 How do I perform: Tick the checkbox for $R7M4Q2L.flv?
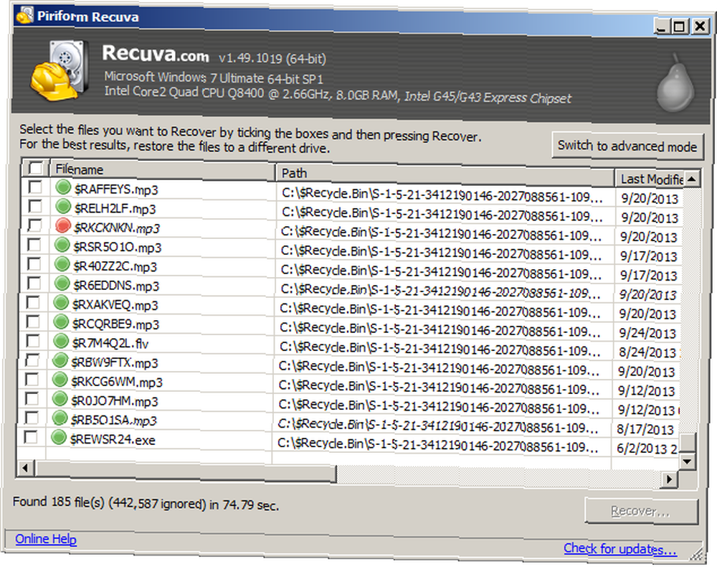pos(32,341)
